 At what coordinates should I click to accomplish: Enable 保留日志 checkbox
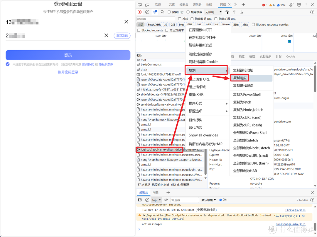click(x=169, y=12)
